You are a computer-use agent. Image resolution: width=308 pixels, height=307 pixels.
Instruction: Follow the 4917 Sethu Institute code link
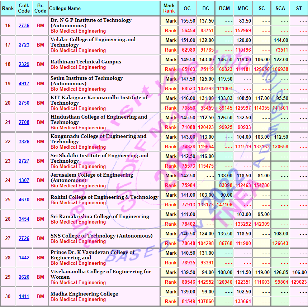tap(24, 84)
